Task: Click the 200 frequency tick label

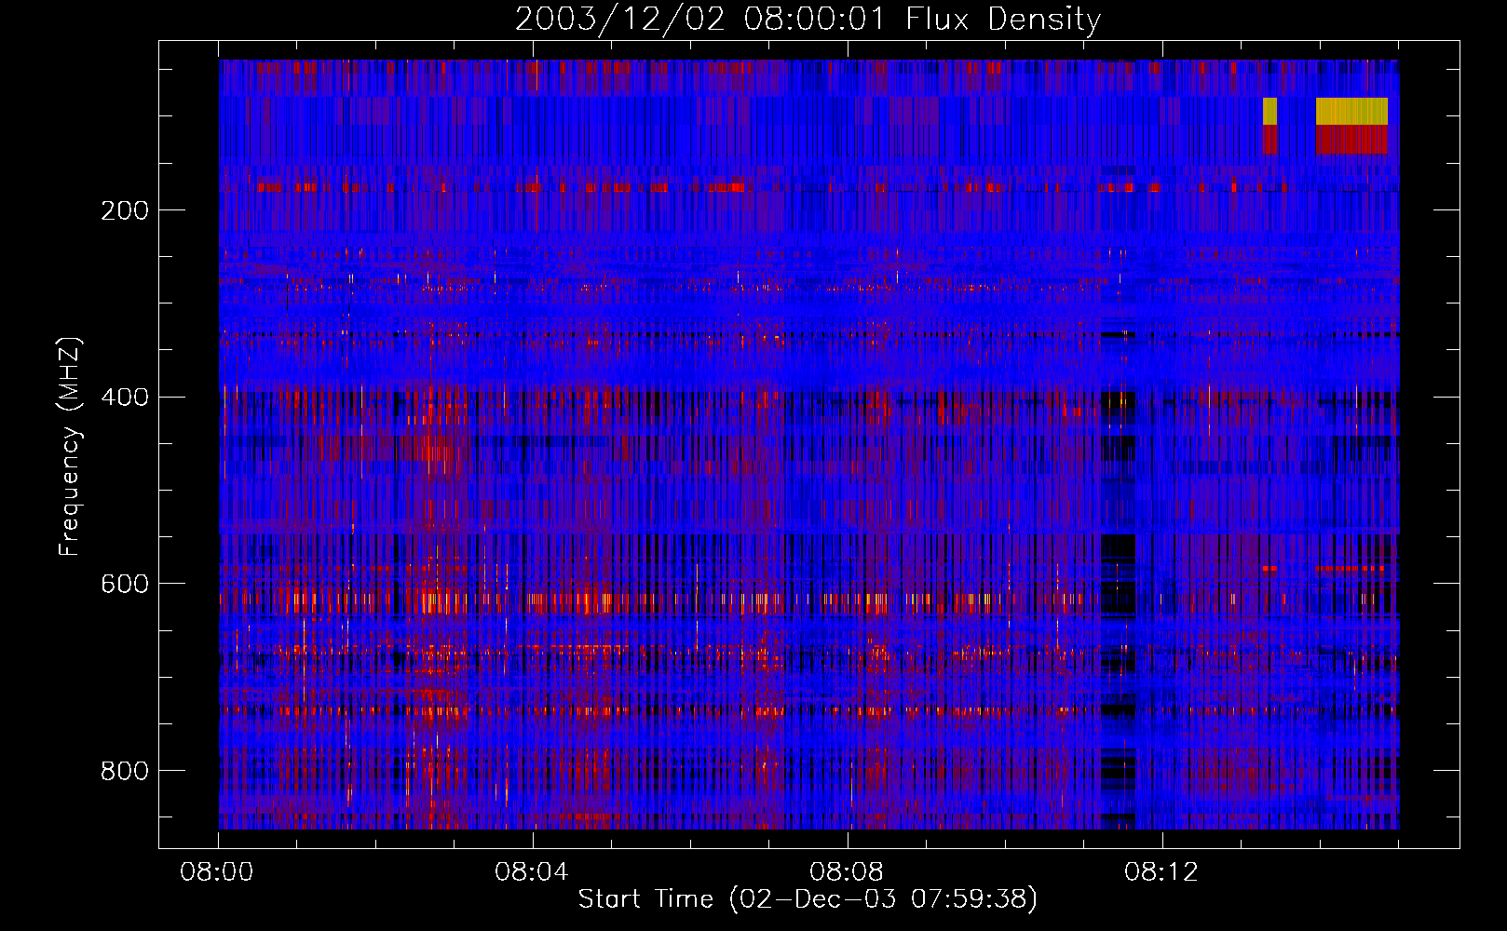Action: [125, 210]
